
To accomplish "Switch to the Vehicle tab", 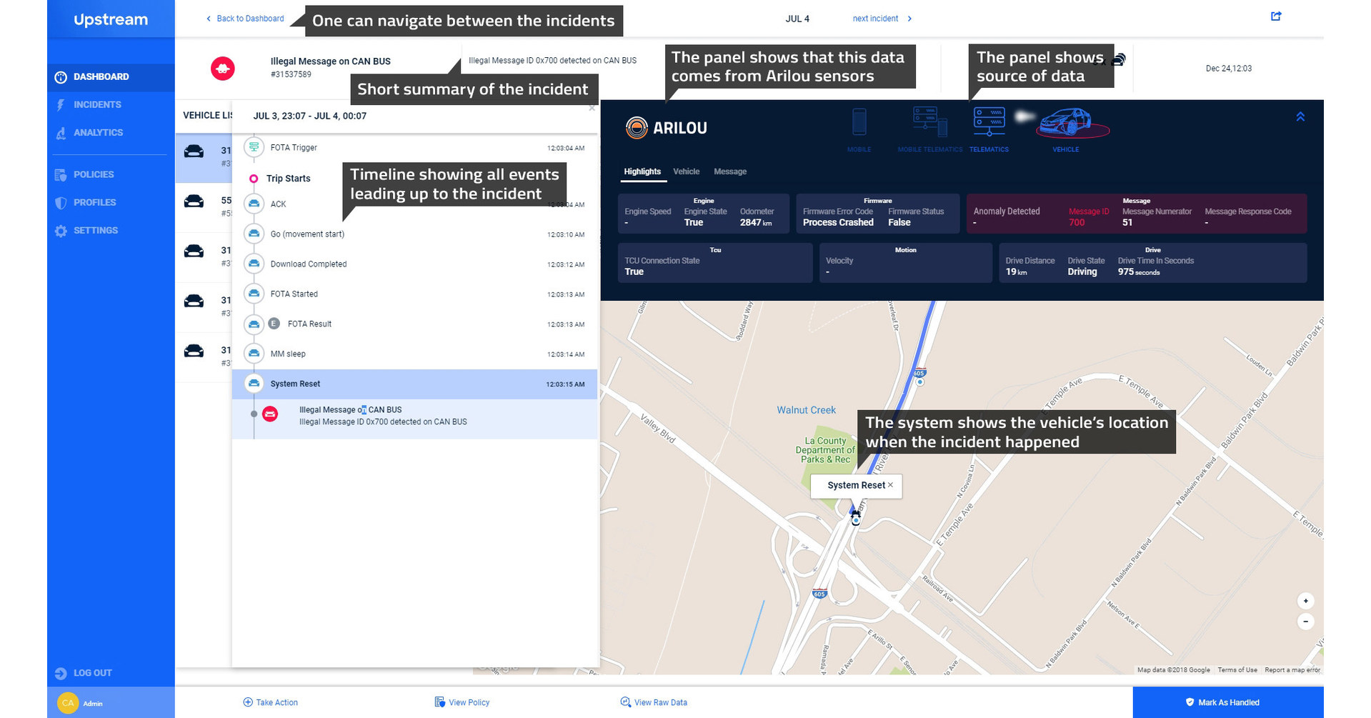I will (686, 171).
